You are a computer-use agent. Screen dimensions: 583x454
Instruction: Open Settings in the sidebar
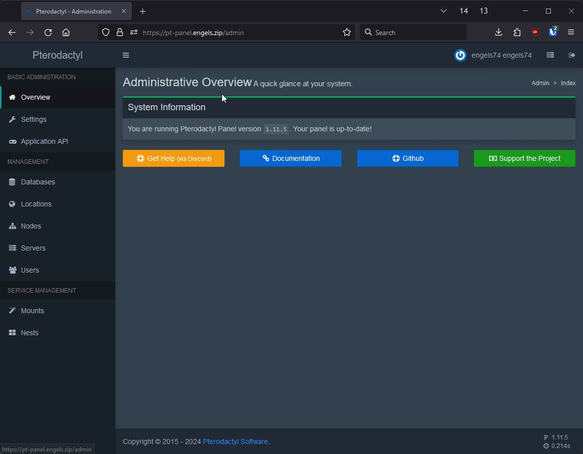(x=58, y=119)
